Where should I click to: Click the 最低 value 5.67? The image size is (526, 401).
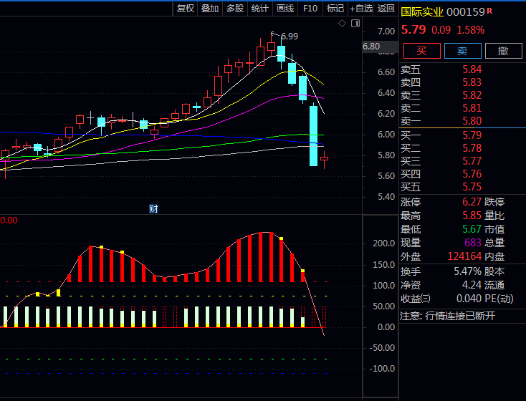(x=472, y=229)
